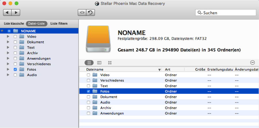Viewport: 259px width, 128px height.
Task: Click the Text folder icon in file table
Action: click(x=95, y=86)
